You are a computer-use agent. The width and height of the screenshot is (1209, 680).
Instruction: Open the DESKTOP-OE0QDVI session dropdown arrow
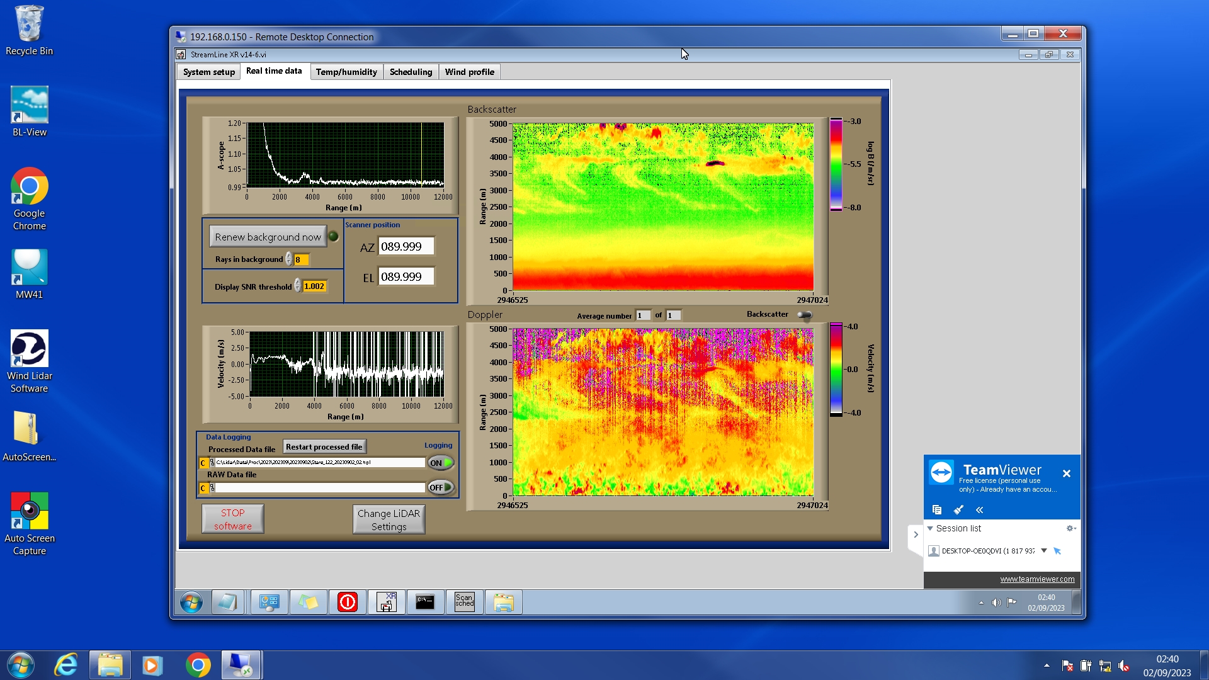tap(1044, 551)
